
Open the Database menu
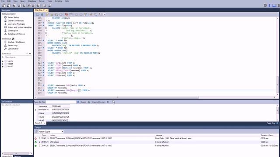coord(32,1)
